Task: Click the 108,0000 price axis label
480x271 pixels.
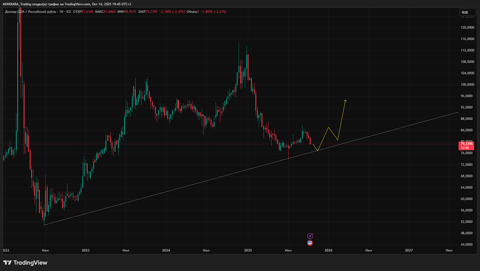Action: point(468,62)
